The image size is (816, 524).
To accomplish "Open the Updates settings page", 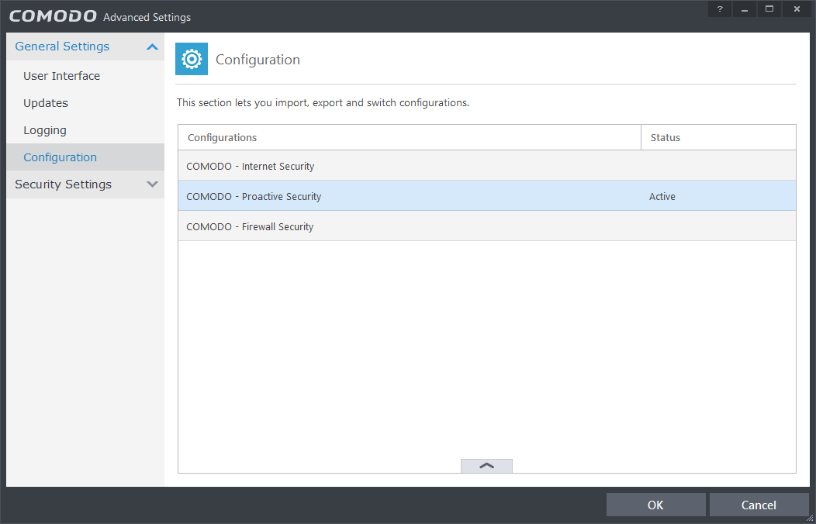I will [46, 103].
